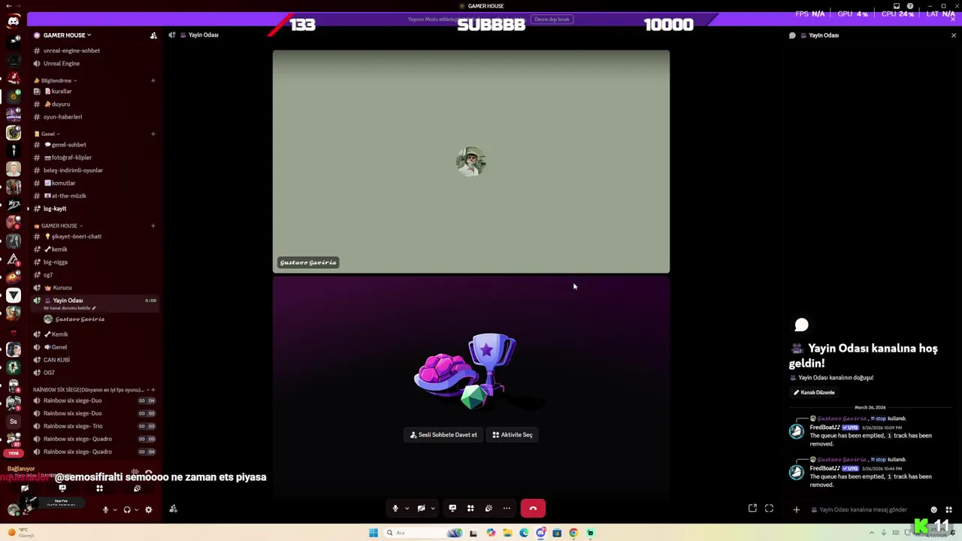The image size is (962, 541).
Task: Add a channel to the Genel category
Action: pos(153,134)
